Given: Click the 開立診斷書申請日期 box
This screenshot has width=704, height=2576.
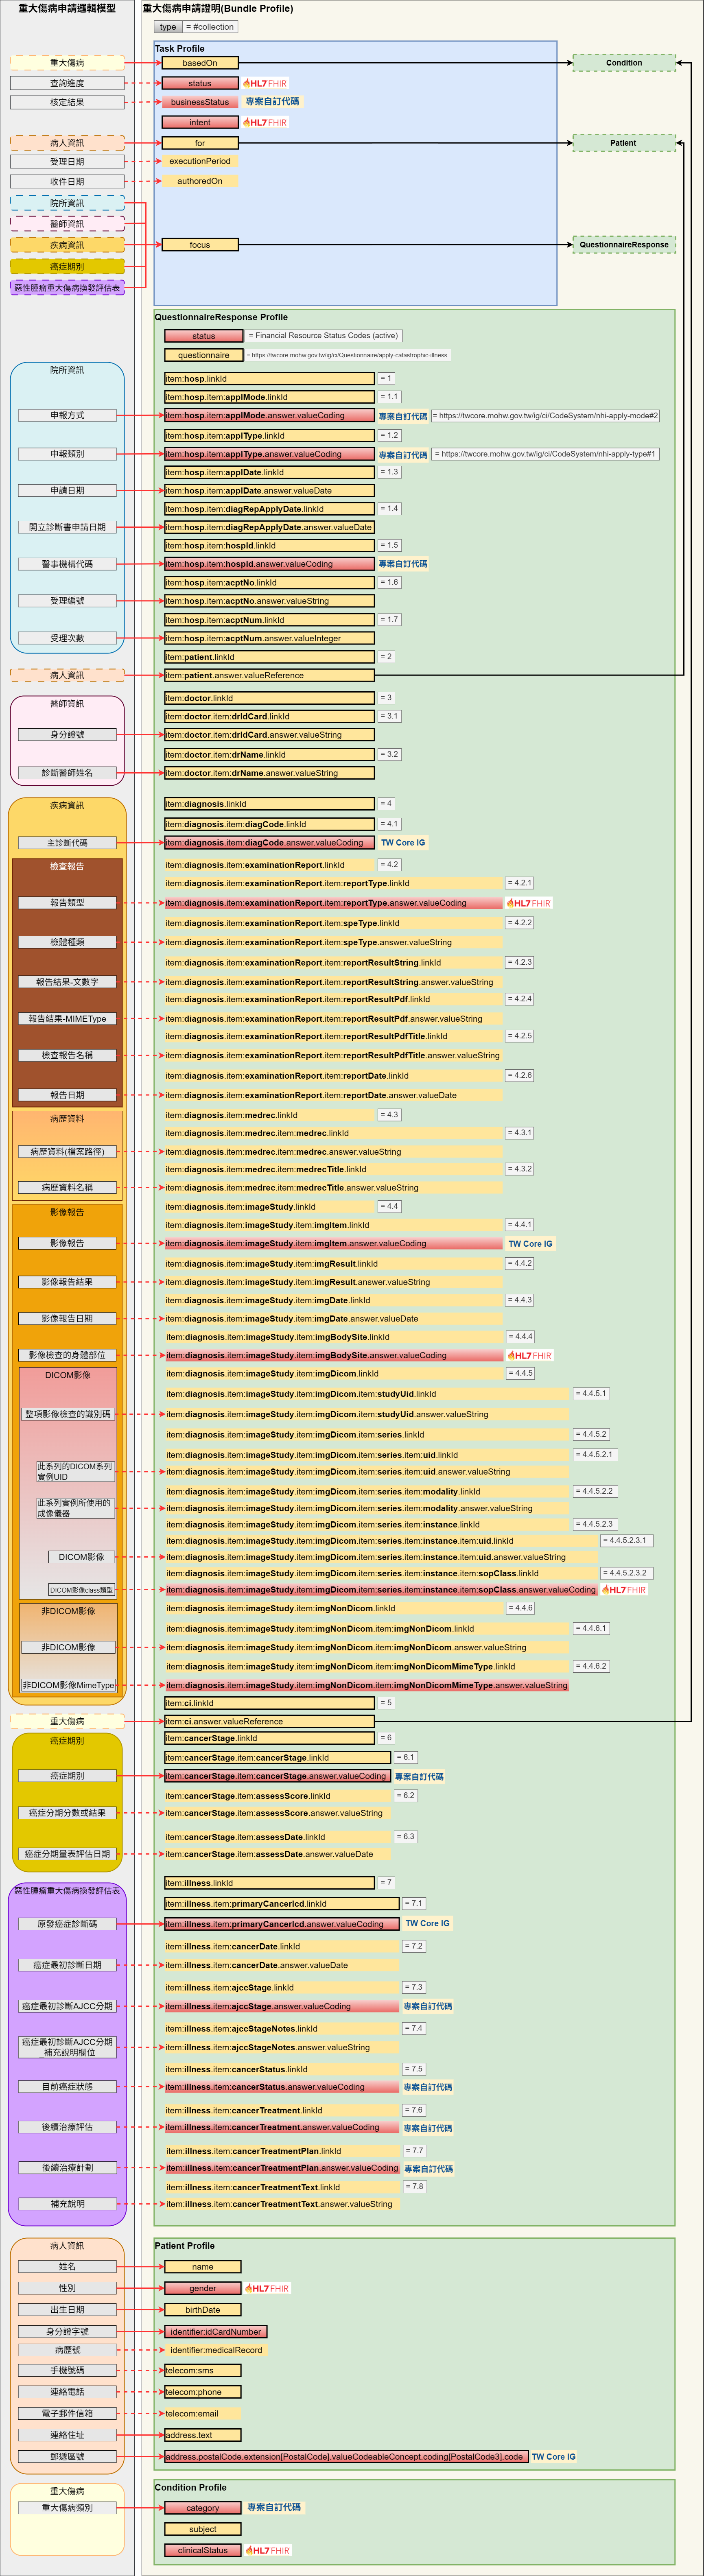Looking at the screenshot, I should (x=67, y=527).
